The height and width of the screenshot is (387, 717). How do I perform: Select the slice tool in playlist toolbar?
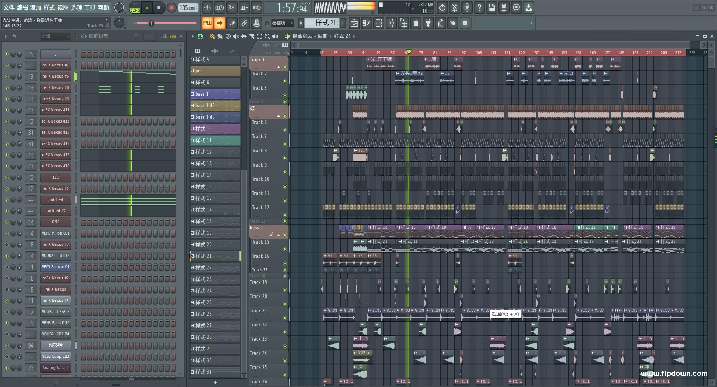pyautogui.click(x=252, y=36)
